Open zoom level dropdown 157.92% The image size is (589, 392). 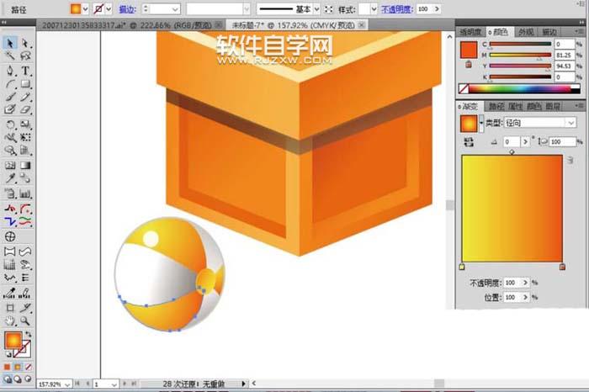(x=67, y=384)
